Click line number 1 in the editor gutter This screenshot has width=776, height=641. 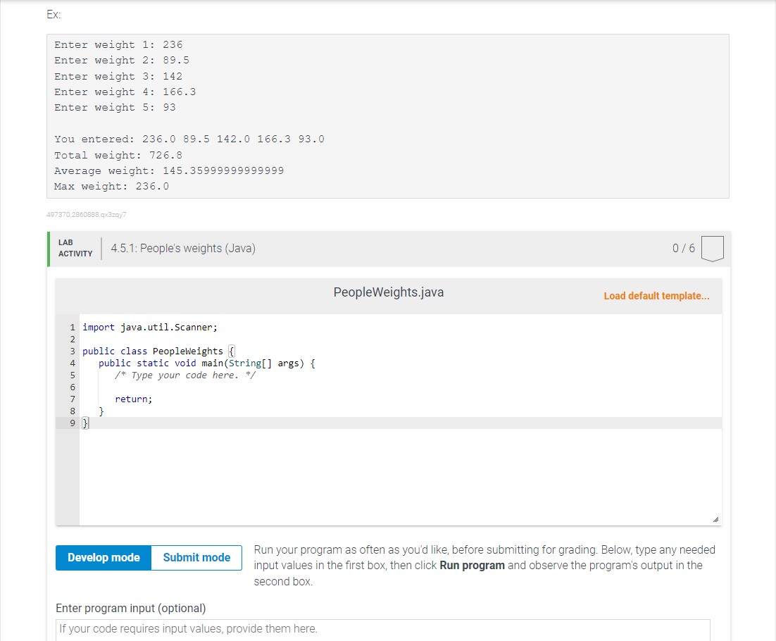point(73,327)
